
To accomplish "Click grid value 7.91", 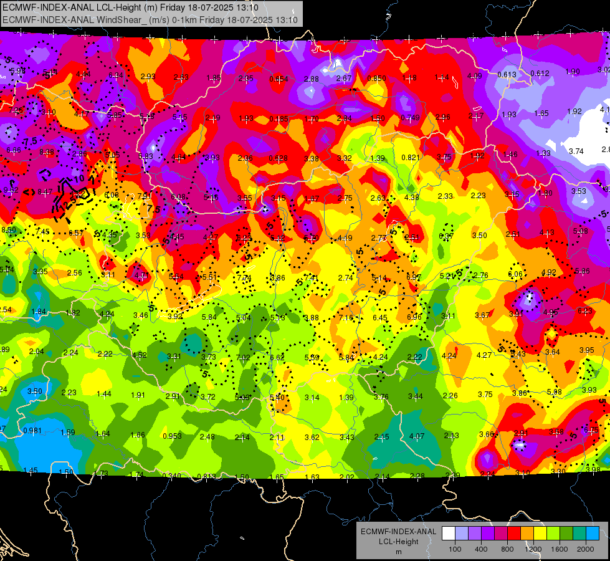I will (145, 196).
